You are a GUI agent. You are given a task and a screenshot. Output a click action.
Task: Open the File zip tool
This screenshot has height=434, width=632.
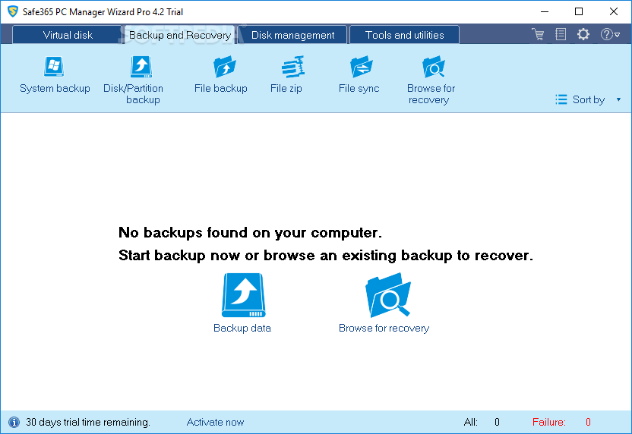[x=292, y=67]
